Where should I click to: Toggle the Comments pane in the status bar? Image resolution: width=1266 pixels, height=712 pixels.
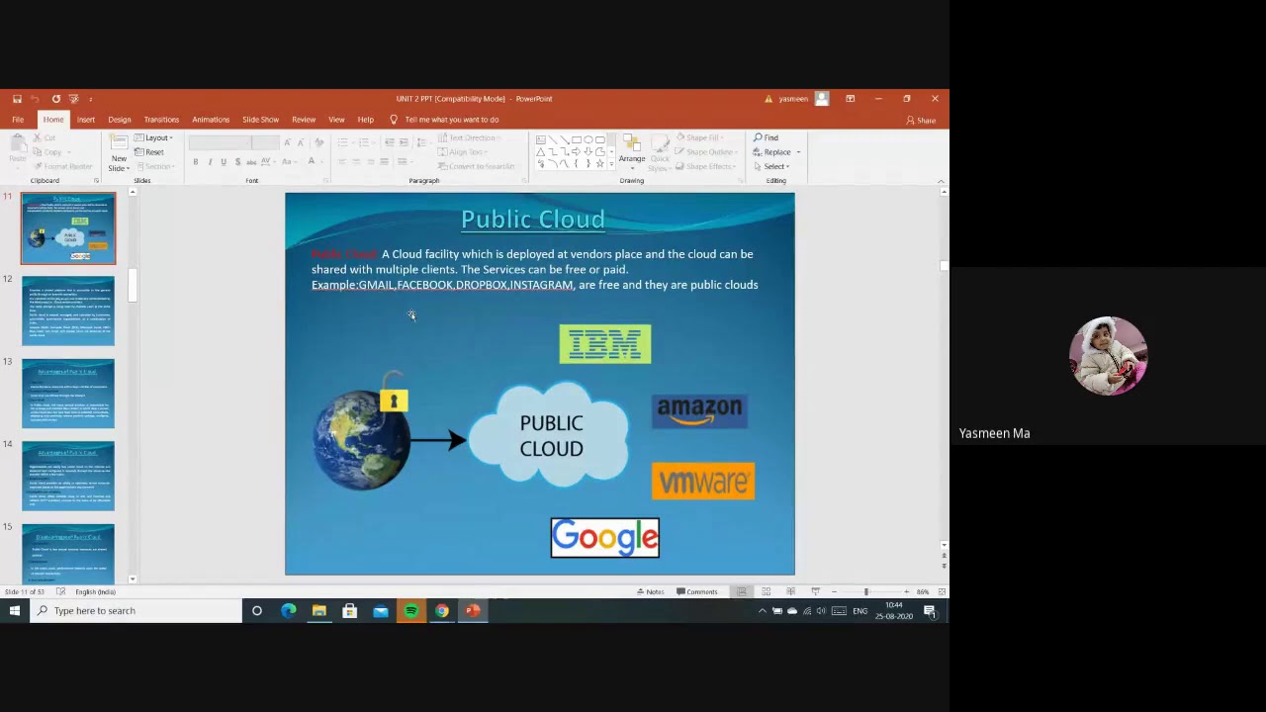tap(697, 592)
